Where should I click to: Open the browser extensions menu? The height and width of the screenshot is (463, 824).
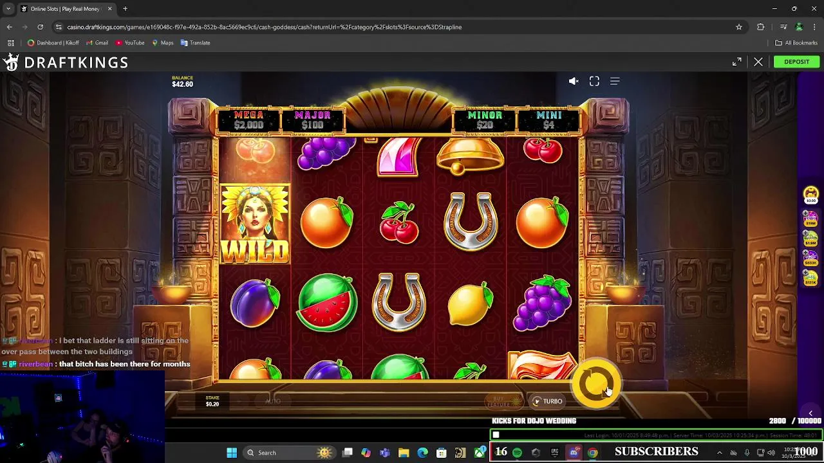coord(761,27)
